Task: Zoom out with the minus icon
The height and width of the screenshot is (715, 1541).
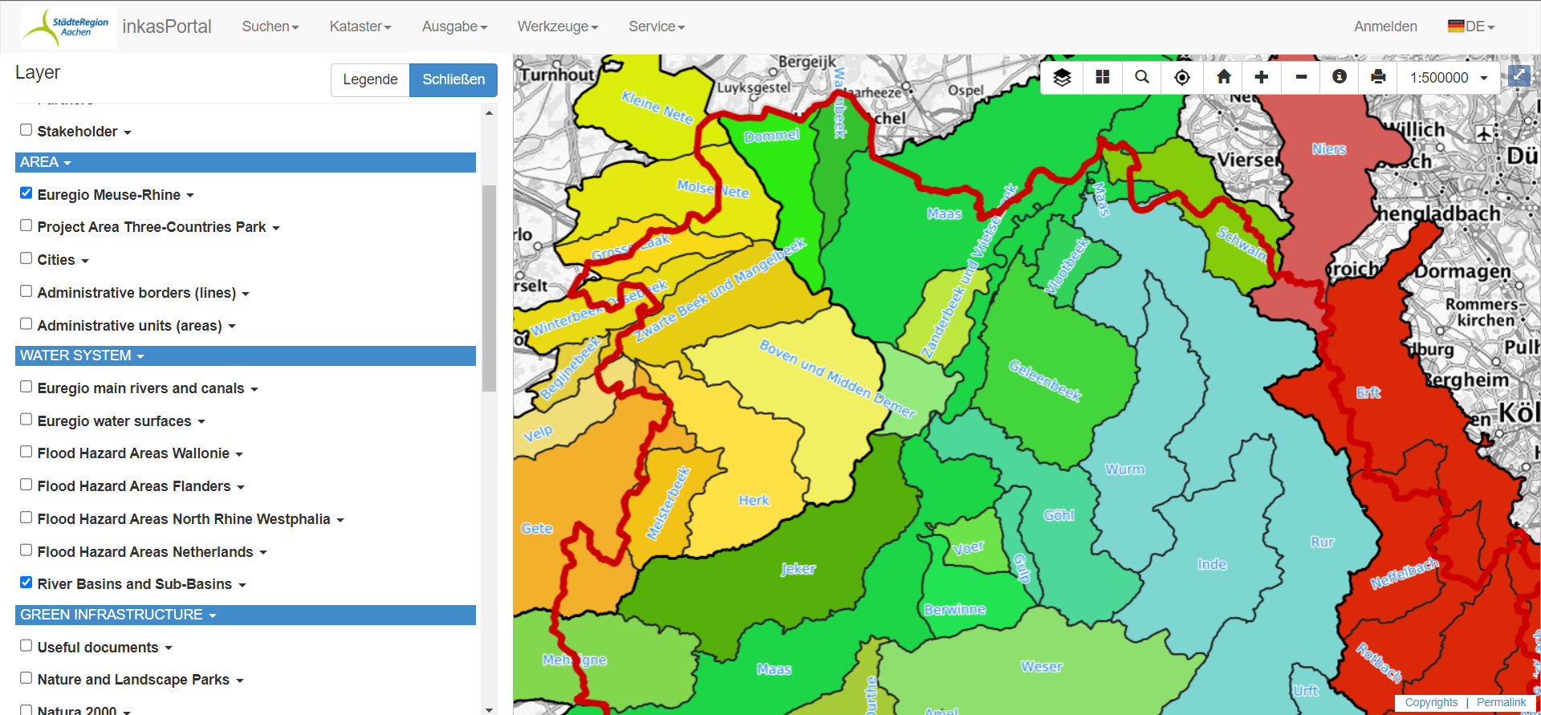Action: click(x=1301, y=77)
